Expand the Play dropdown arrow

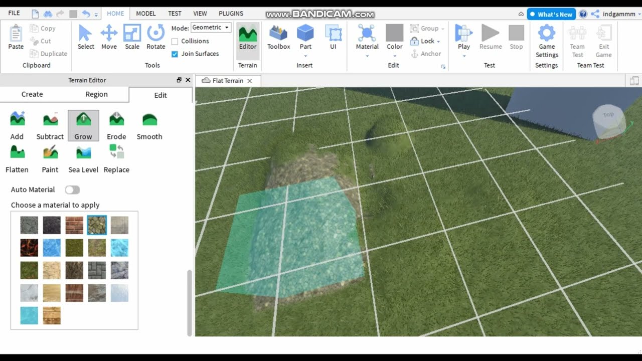463,56
